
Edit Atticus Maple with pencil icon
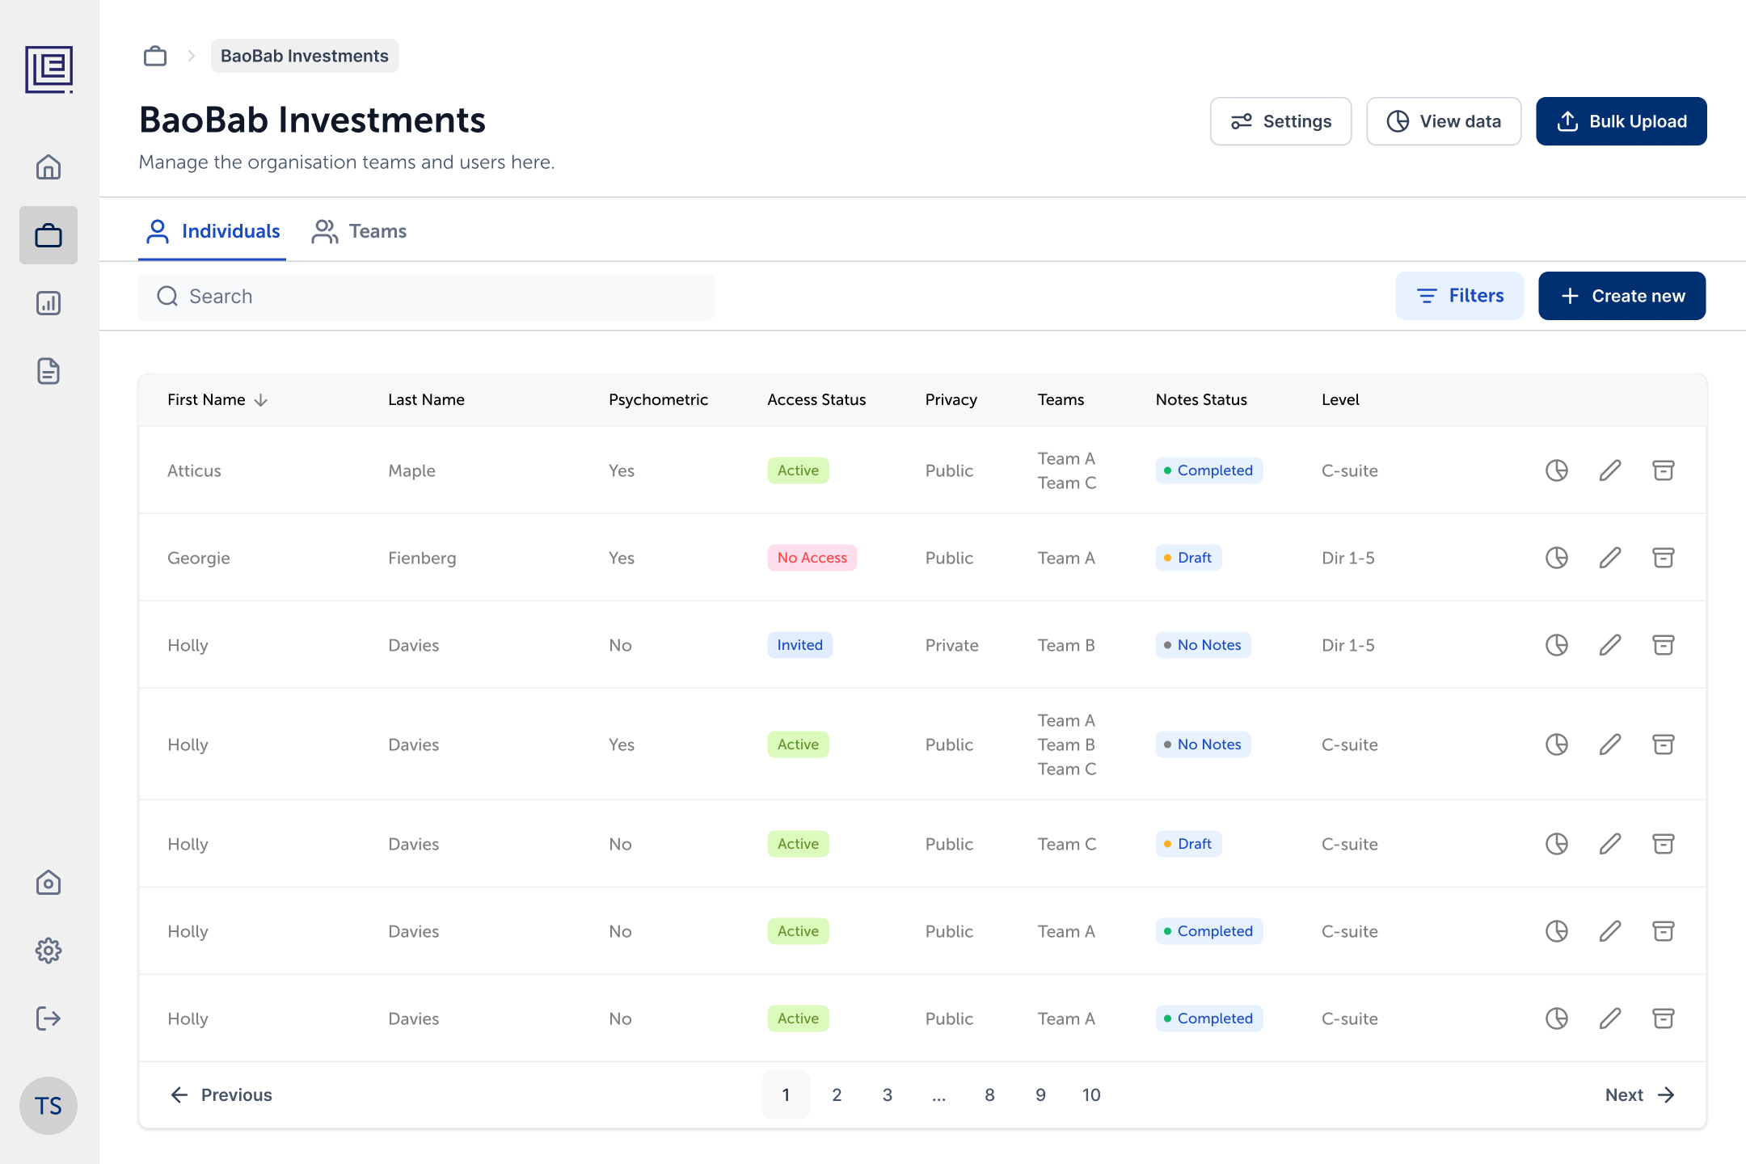pyautogui.click(x=1610, y=470)
